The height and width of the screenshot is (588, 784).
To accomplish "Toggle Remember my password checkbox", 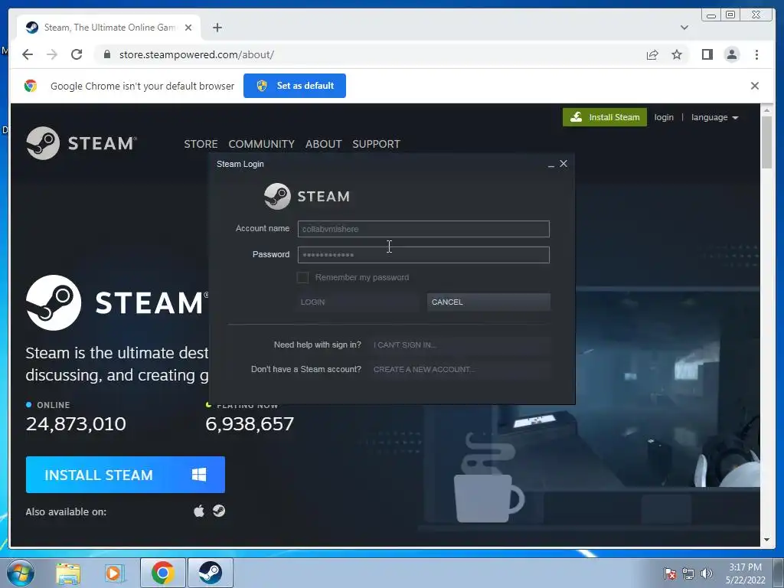I will click(302, 277).
